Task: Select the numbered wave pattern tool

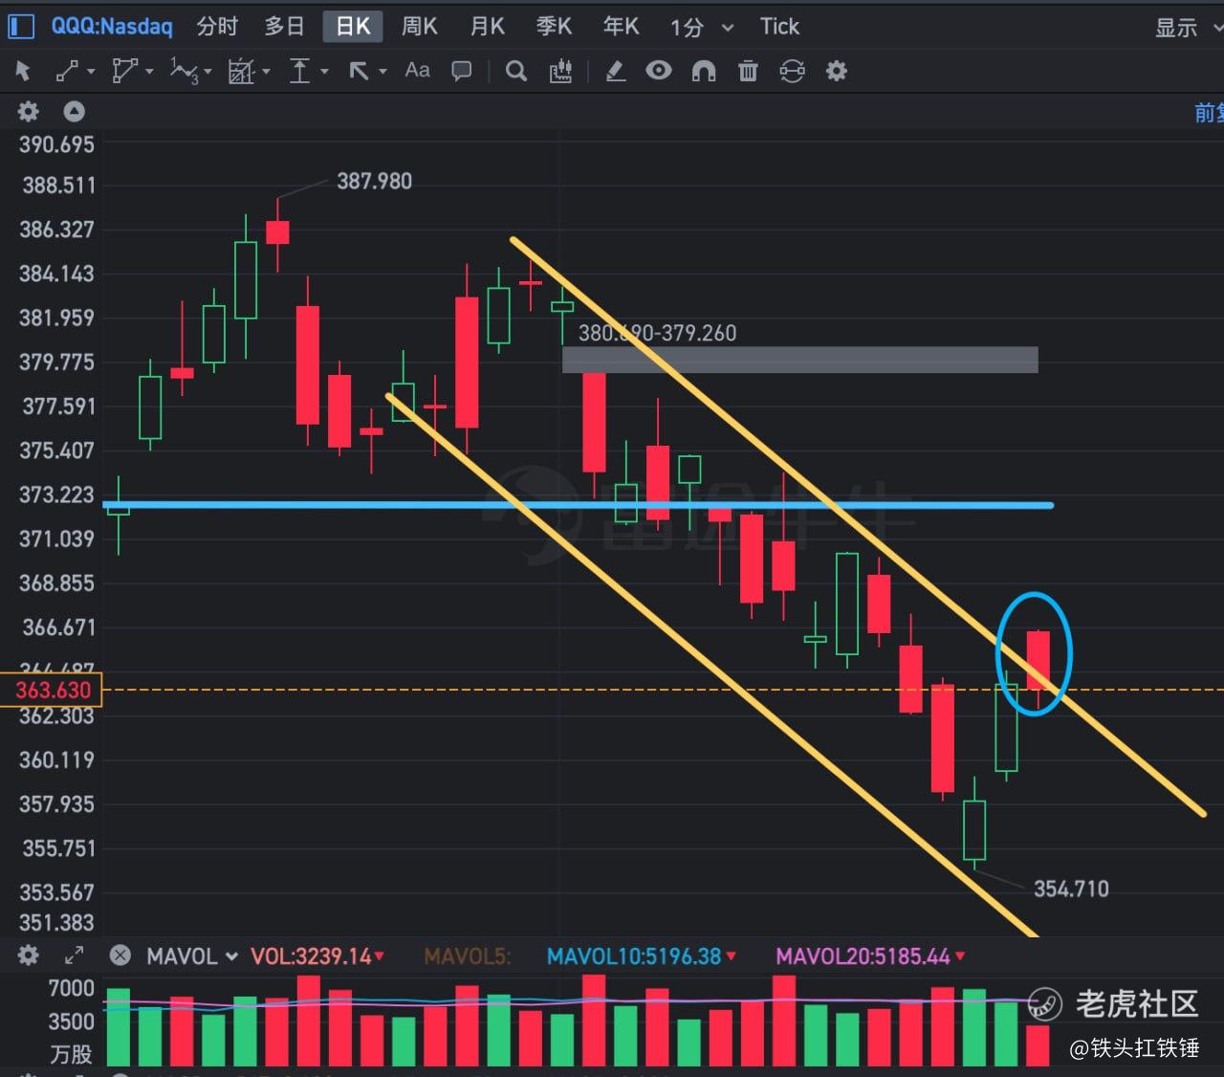Action: 184,71
